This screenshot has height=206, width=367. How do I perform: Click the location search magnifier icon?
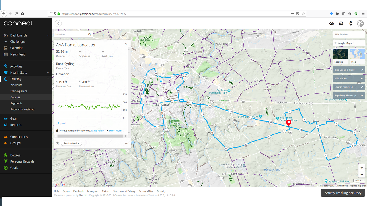click(89, 35)
